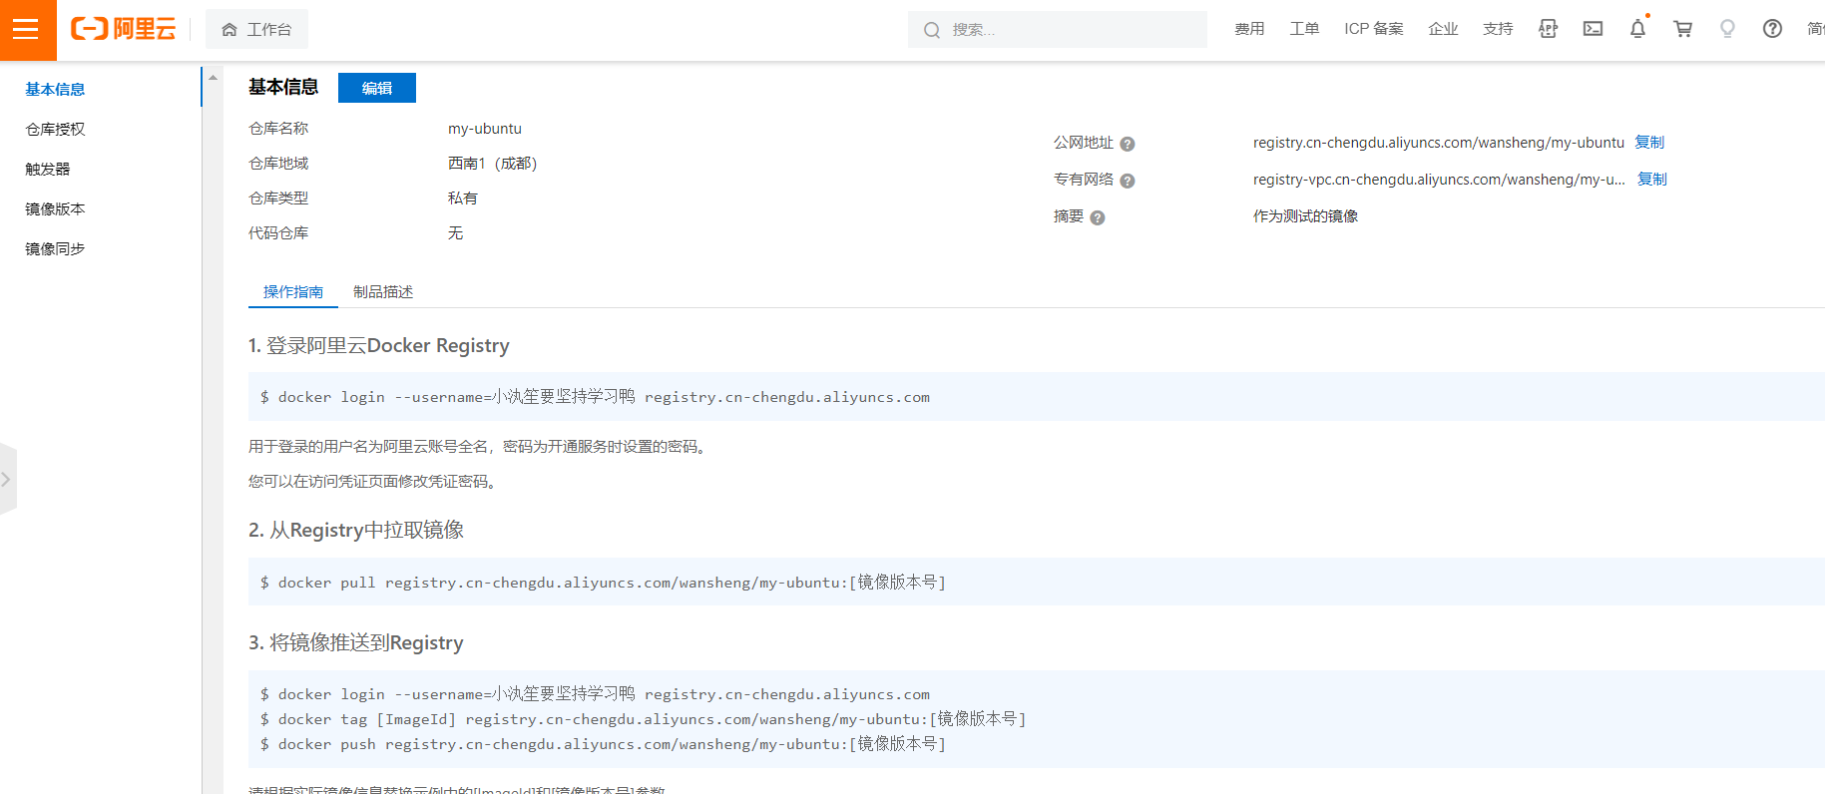This screenshot has width=1825, height=794.
Task: Switch to the 制品描述 tab
Action: 383,292
